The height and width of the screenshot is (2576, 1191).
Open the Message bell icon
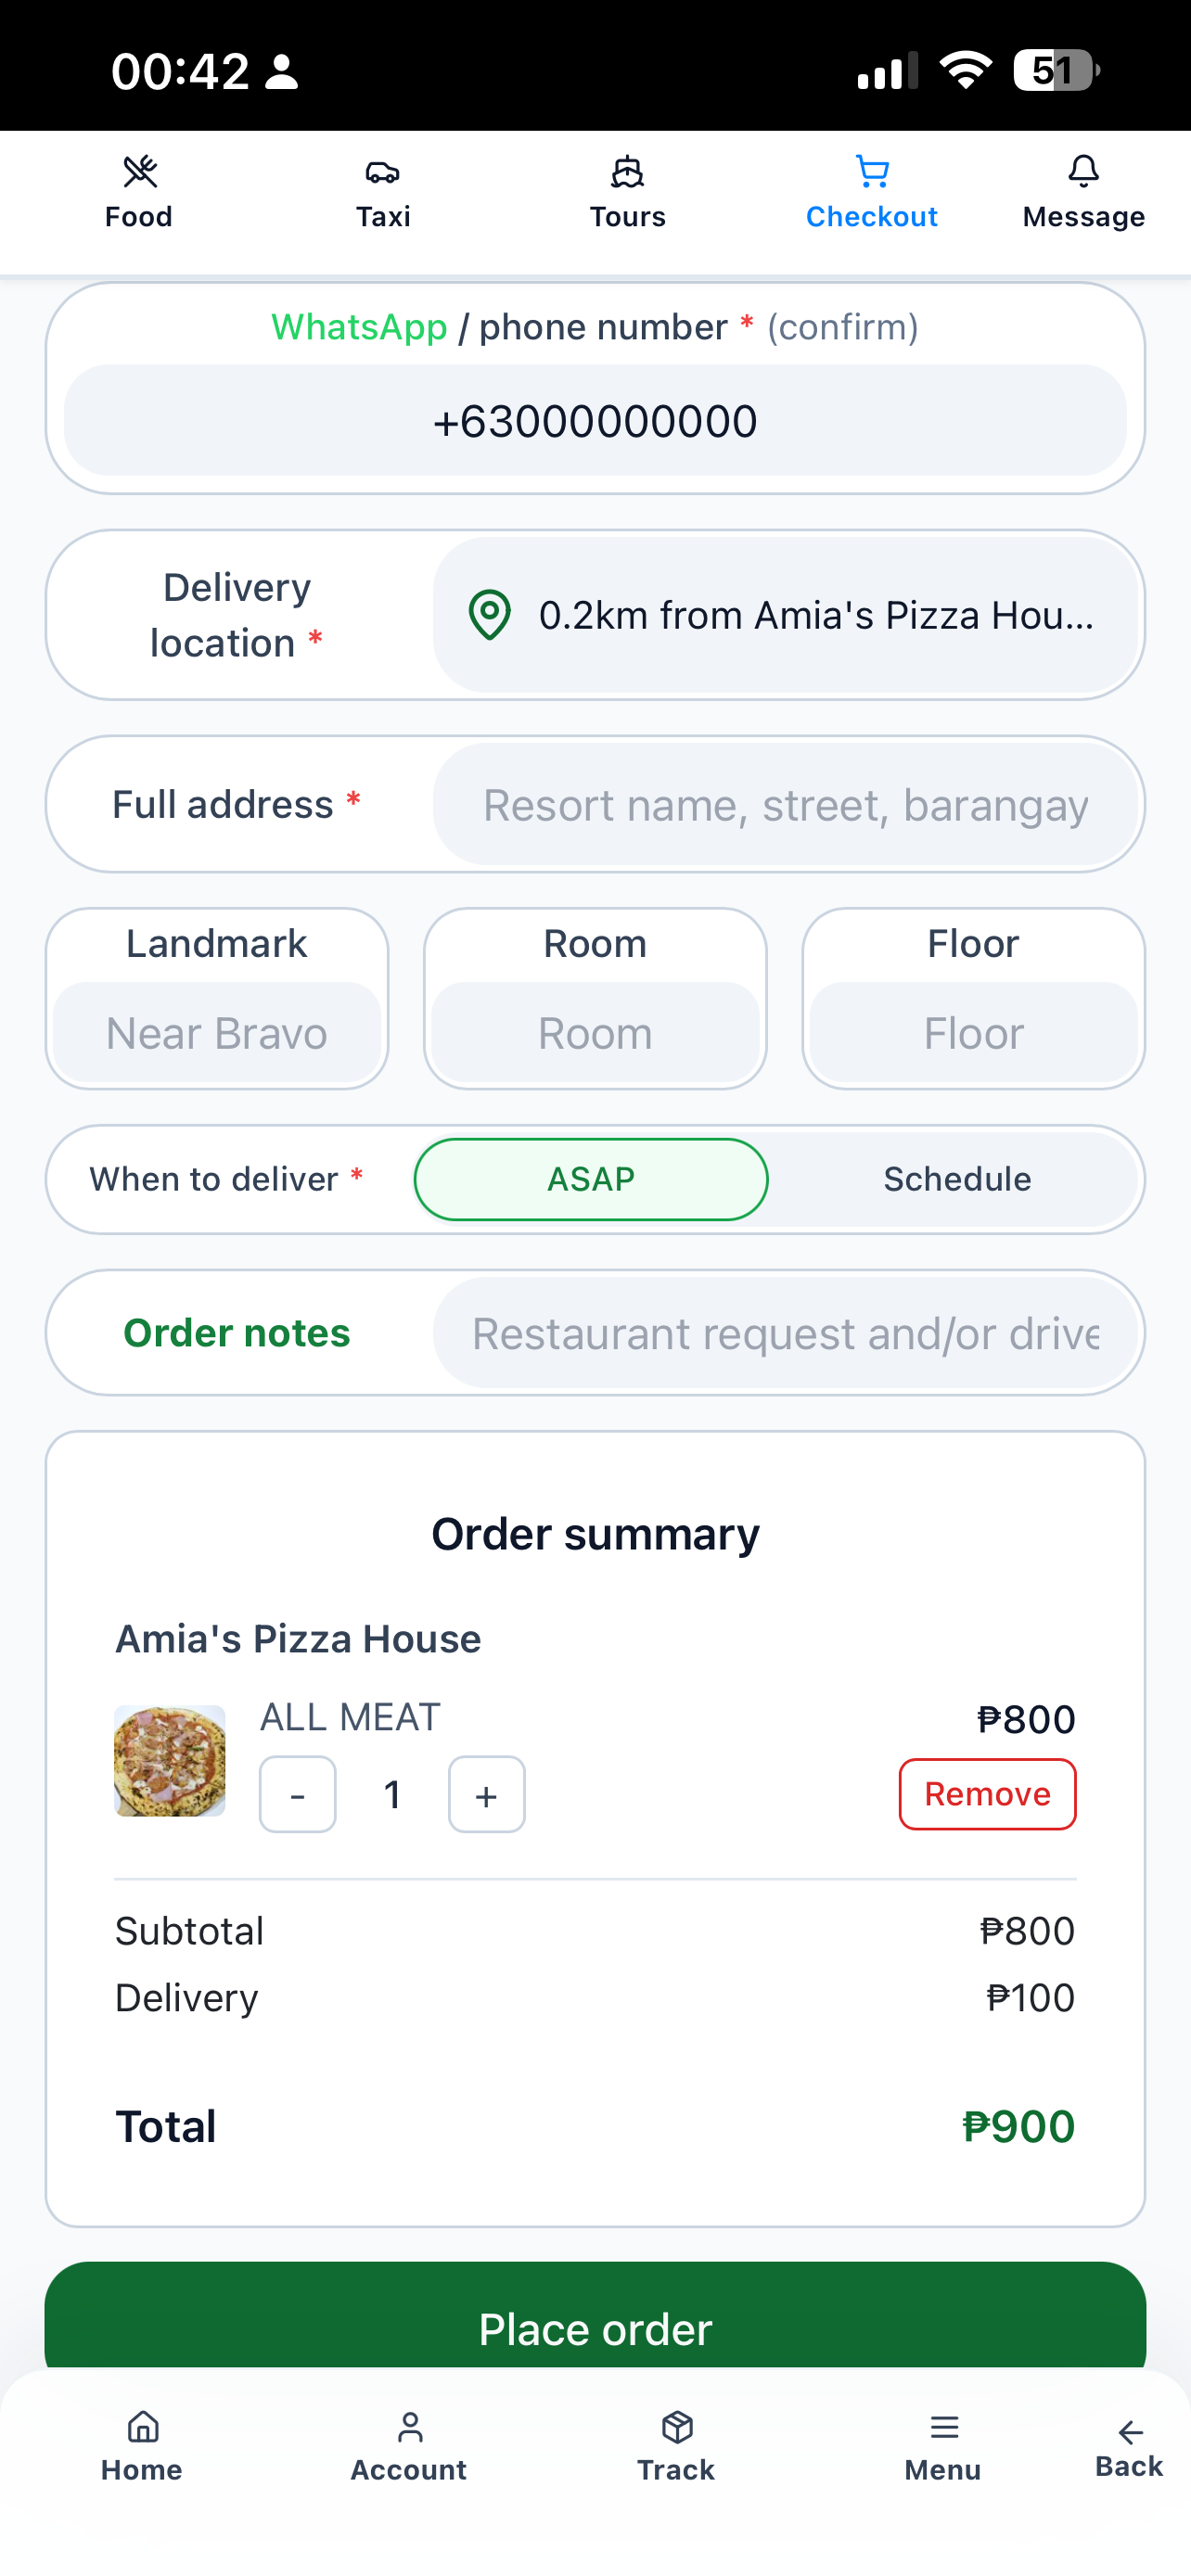(x=1083, y=172)
